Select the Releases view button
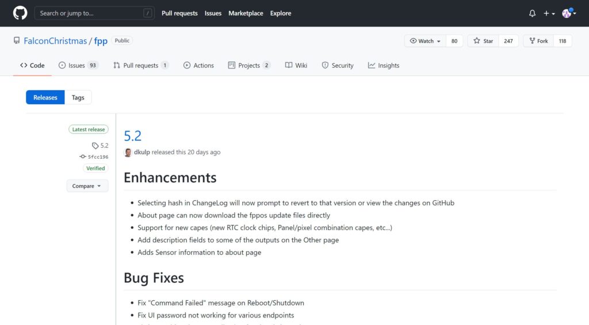The image size is (589, 325). (x=45, y=98)
